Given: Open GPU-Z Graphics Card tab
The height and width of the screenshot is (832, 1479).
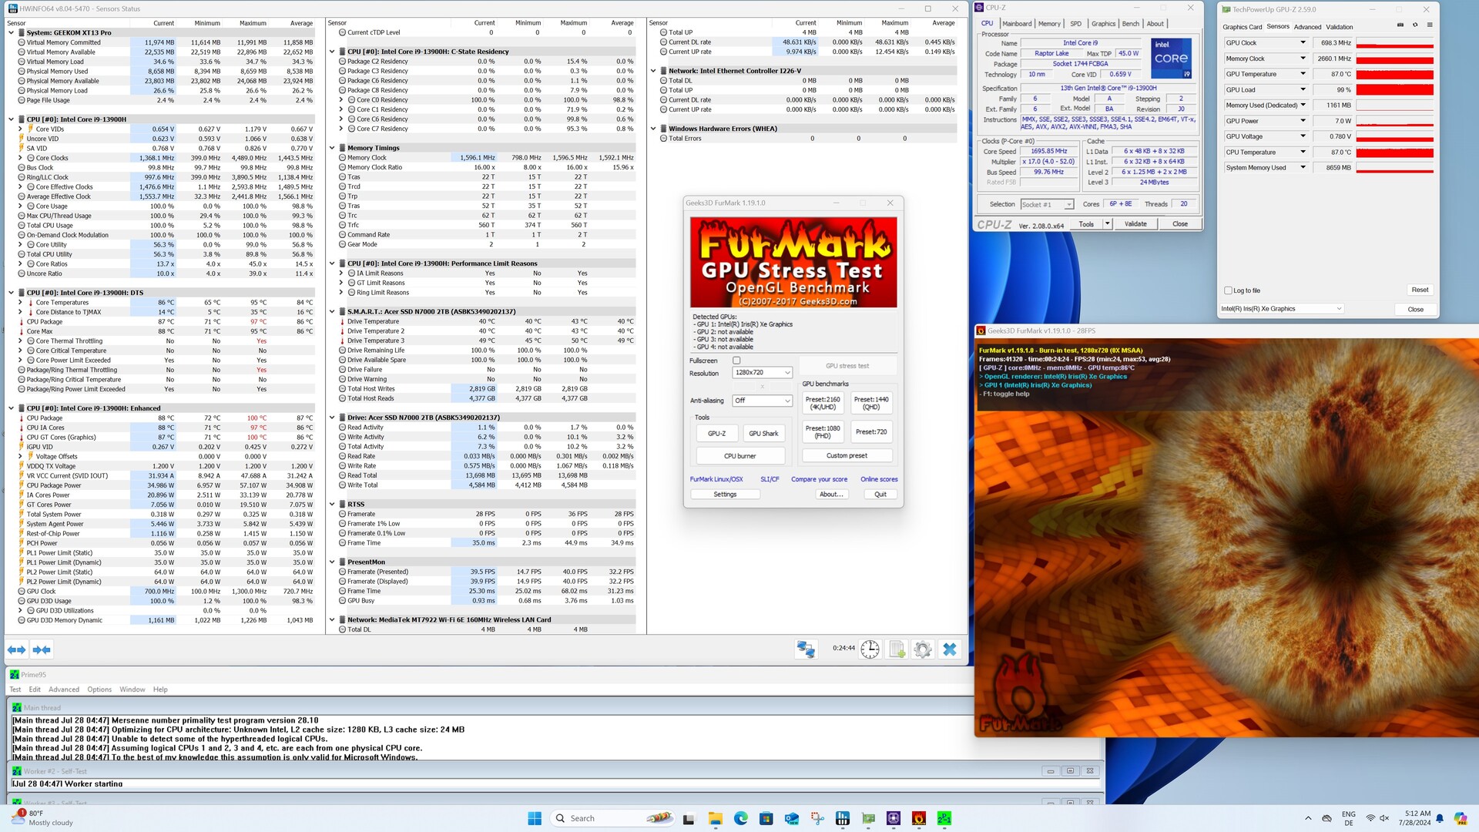Looking at the screenshot, I should click(x=1242, y=27).
